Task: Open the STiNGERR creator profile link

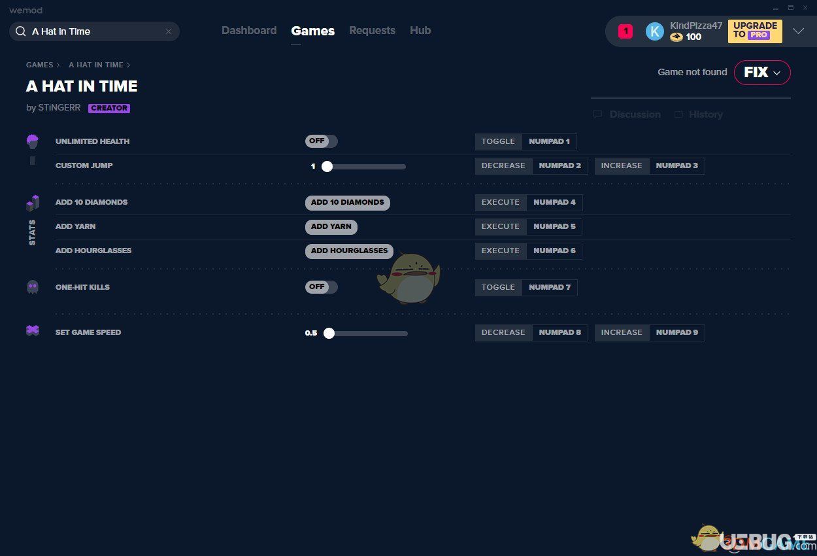Action: click(x=59, y=108)
